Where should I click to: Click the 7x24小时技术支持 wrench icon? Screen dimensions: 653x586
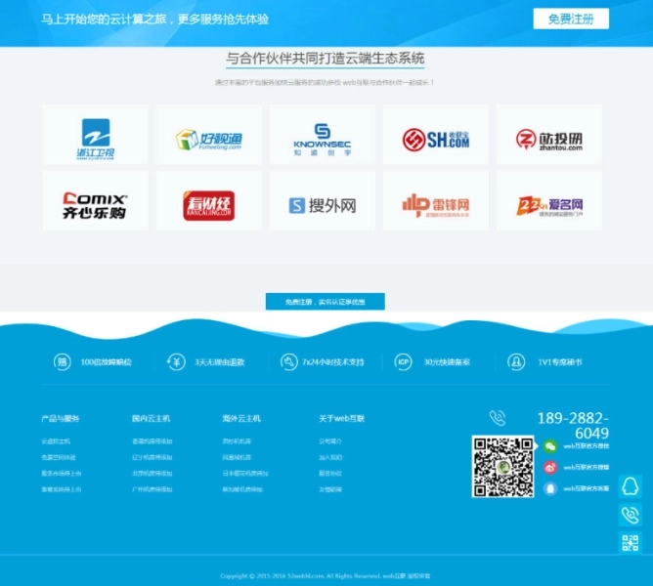tap(288, 361)
